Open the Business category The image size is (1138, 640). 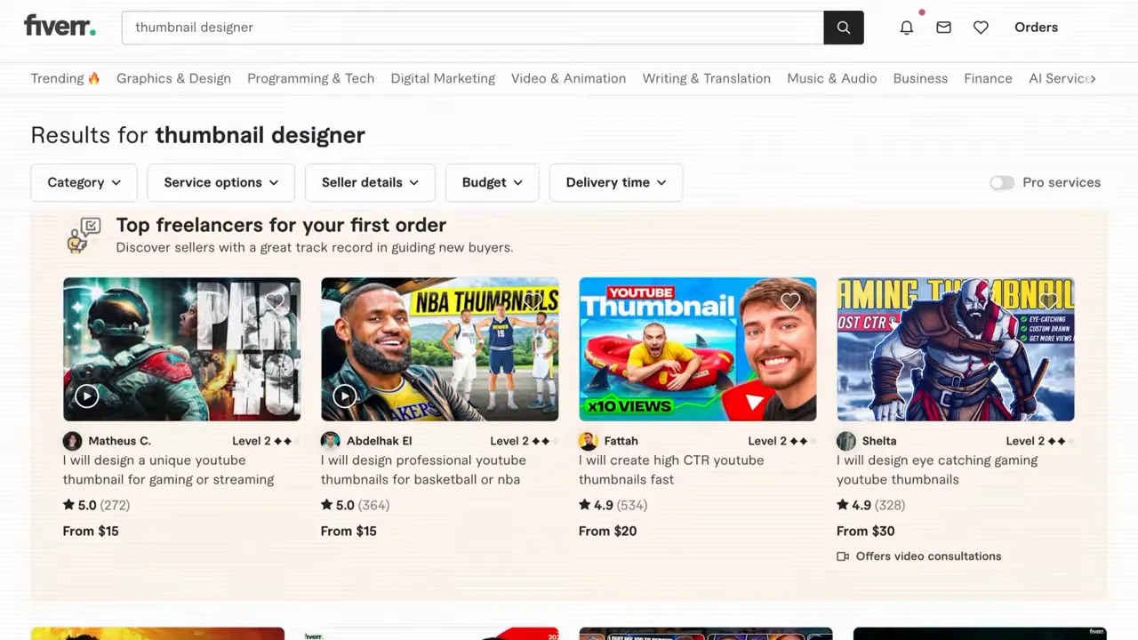(x=920, y=78)
